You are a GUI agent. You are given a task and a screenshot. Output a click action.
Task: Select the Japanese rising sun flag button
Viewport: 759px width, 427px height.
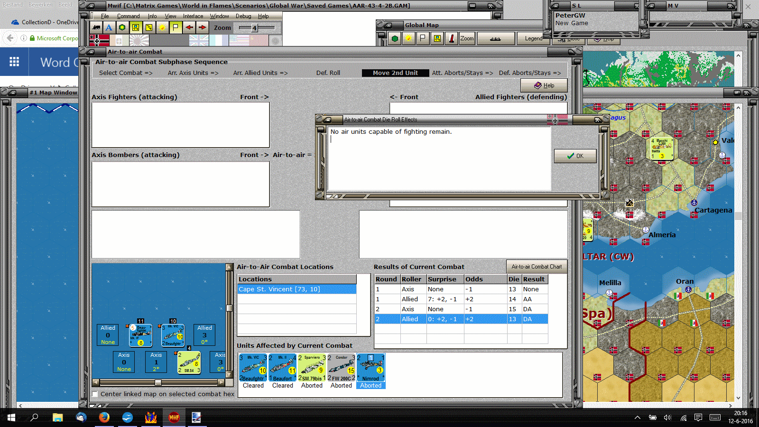(139, 40)
